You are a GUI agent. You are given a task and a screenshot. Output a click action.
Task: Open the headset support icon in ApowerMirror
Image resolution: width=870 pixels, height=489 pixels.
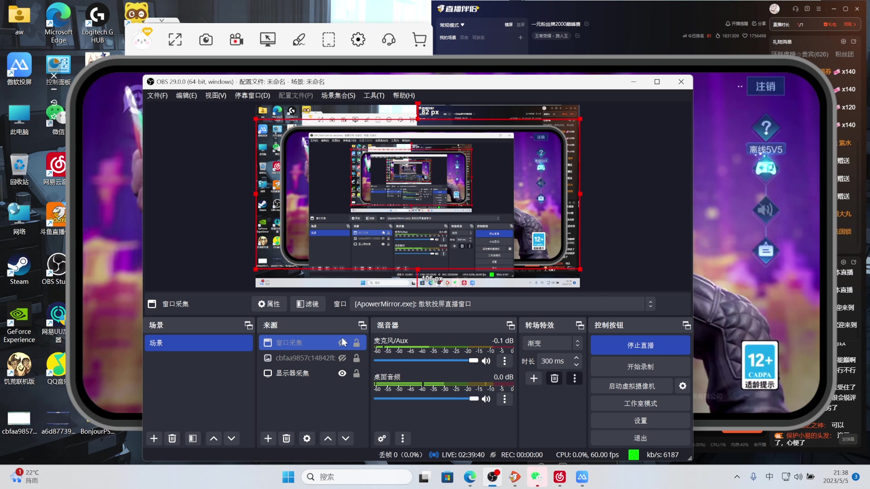pos(389,40)
